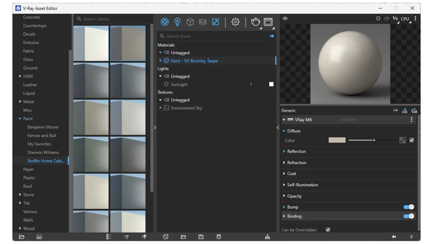
Task: Open the V-Ray Frame Buffer
Action: point(268,22)
